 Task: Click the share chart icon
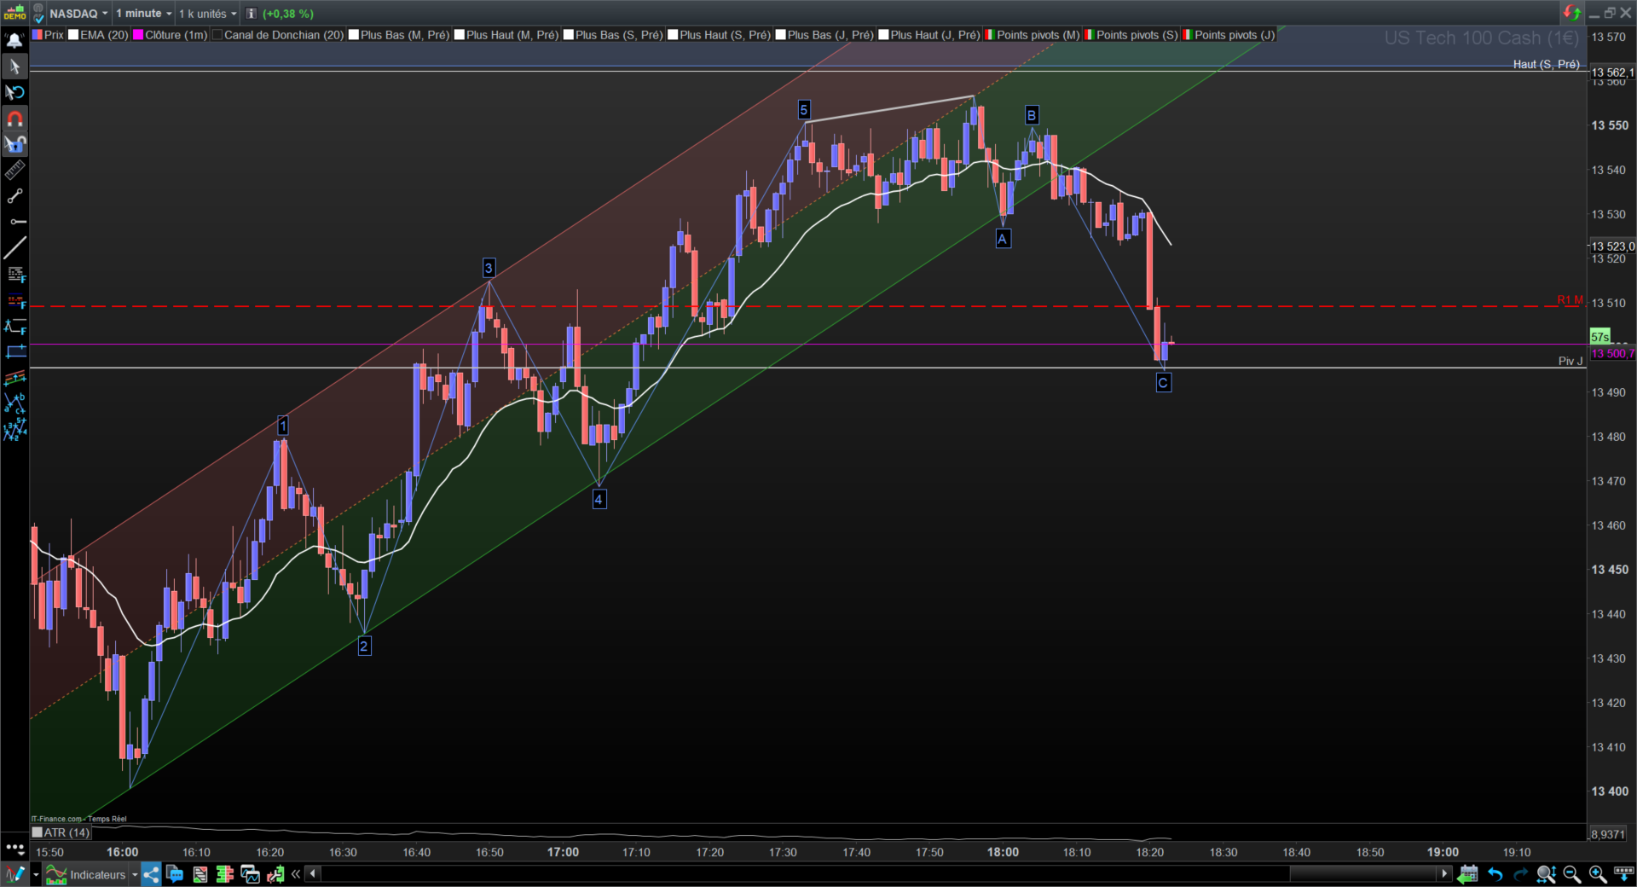coord(151,874)
